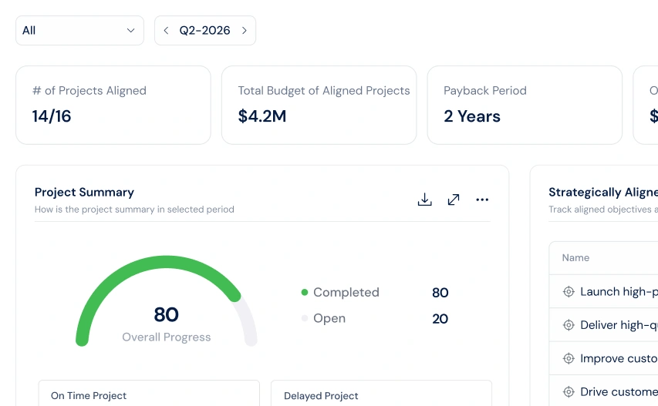Select the Payback Period card

pos(525,106)
